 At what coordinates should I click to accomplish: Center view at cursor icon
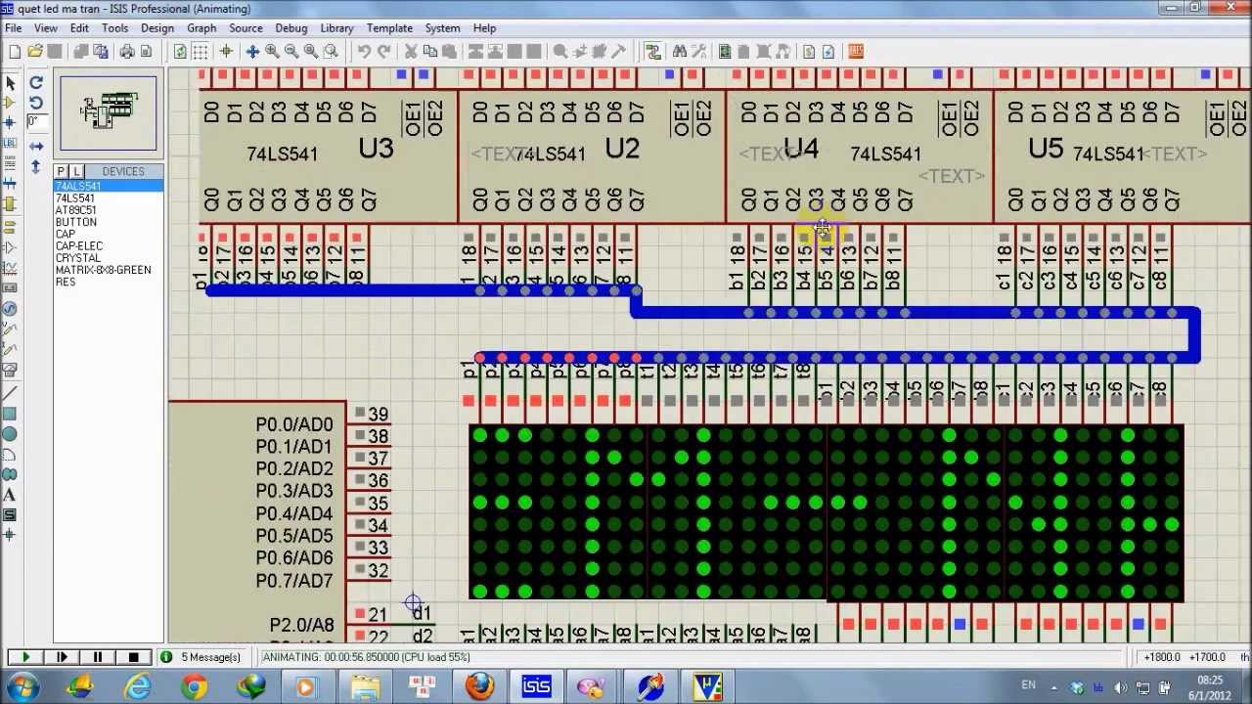click(x=252, y=52)
